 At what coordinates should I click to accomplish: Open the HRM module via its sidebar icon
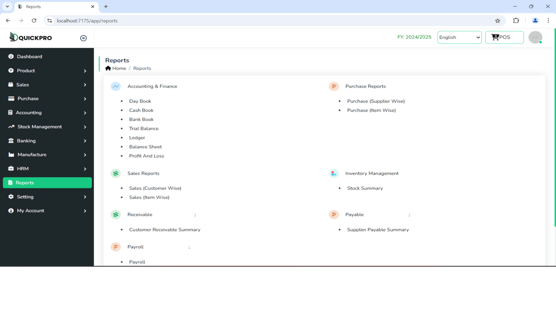tap(10, 168)
